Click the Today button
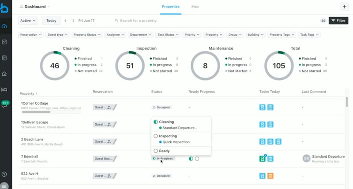The height and width of the screenshot is (189, 353). coord(51,21)
